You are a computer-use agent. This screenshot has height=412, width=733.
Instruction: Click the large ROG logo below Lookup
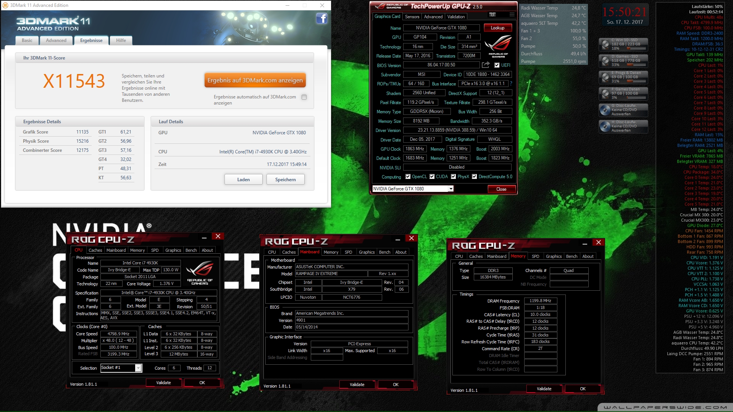(x=498, y=46)
